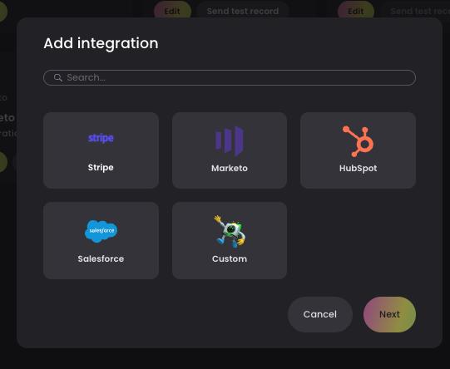450x369 pixels.
Task: Click the Add integration heading
Action: point(101,43)
